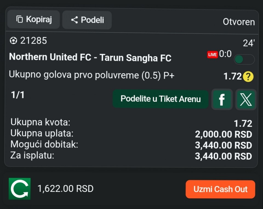Click the red LIVE badge
Screen dimensions: 263x209
(x=212, y=55)
